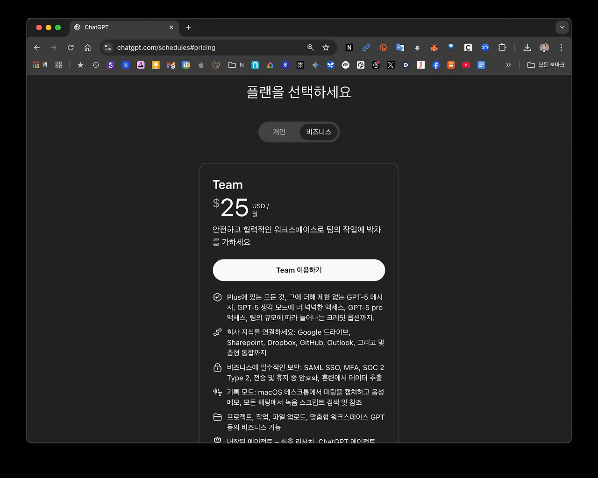Open the 모든 북마크 folder
598x478 pixels.
tap(546, 65)
